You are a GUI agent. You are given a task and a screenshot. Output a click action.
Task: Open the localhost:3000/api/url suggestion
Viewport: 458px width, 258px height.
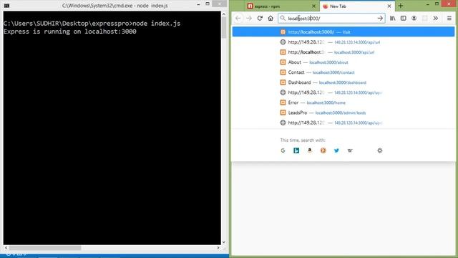coord(343,52)
